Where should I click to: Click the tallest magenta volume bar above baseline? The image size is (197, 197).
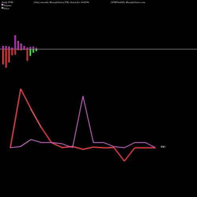point(15,42)
